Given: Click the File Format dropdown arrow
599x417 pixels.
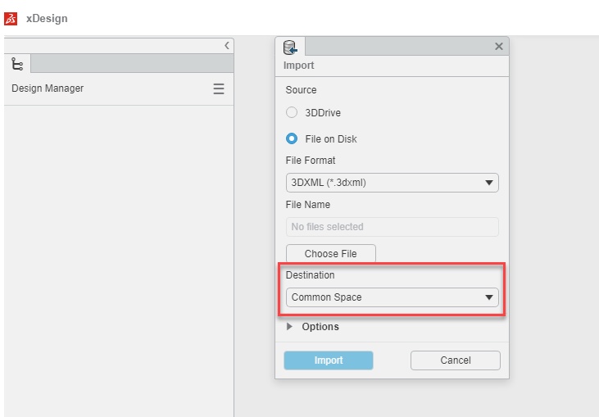Looking at the screenshot, I should tap(489, 183).
